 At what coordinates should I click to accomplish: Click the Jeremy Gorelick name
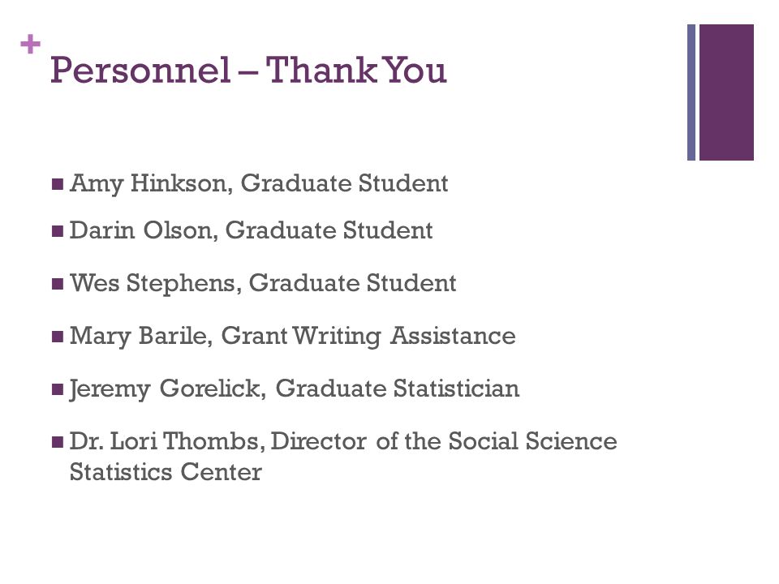(165, 389)
